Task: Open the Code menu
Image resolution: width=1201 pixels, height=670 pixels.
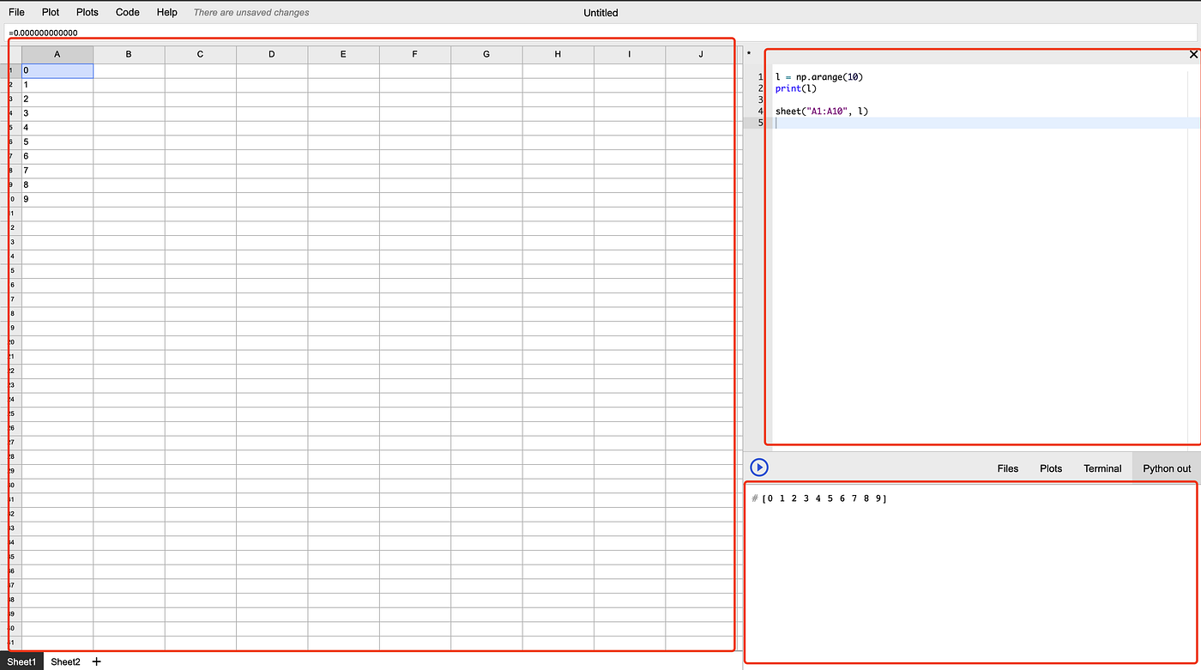Action: pos(127,12)
